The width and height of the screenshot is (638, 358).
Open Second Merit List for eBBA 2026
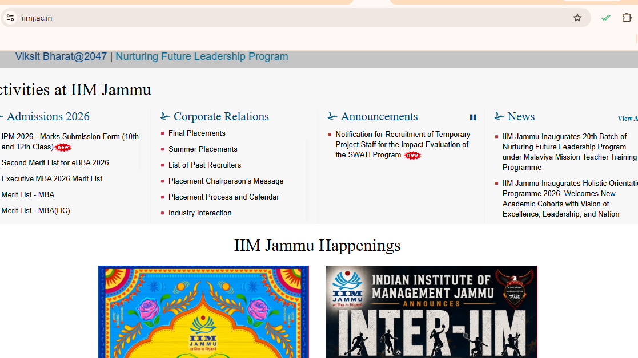(x=55, y=163)
